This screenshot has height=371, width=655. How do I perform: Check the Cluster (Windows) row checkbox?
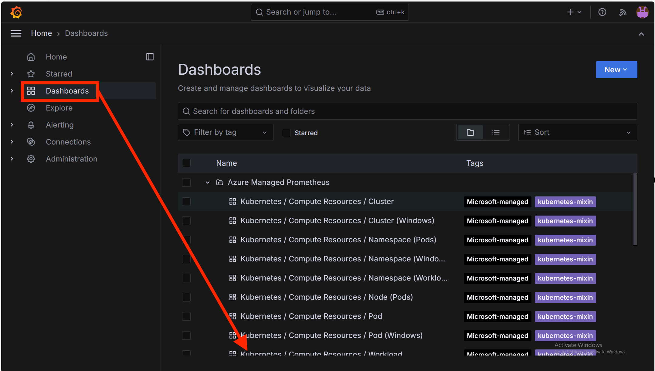pos(186,221)
